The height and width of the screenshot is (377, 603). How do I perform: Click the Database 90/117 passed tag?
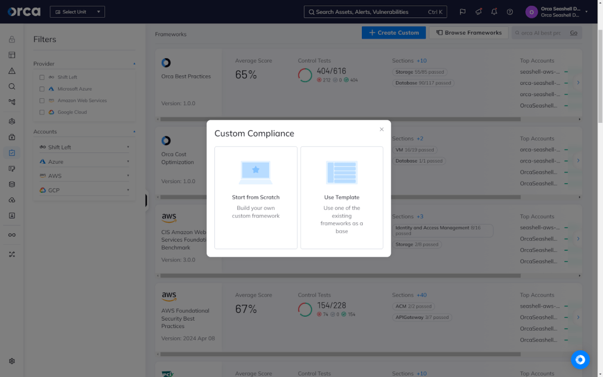tap(423, 83)
